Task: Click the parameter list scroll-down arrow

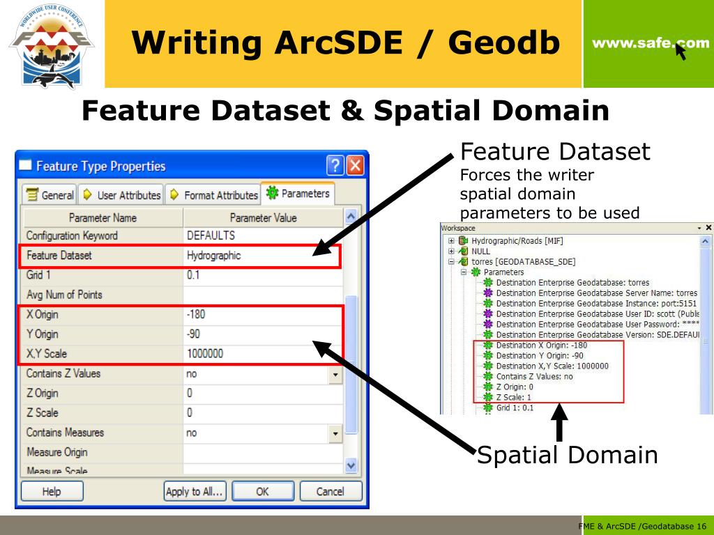Action: [351, 465]
